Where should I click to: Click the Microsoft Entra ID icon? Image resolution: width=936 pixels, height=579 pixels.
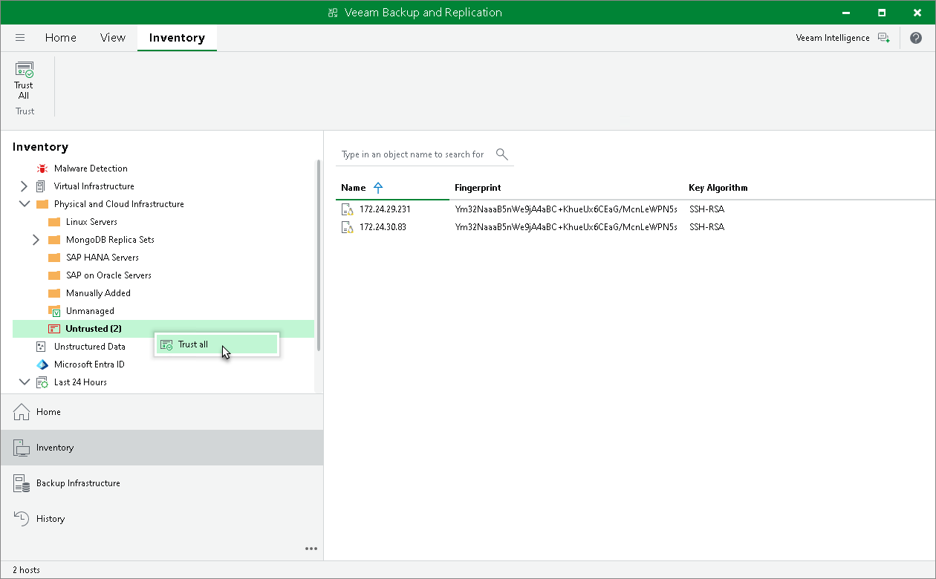42,364
